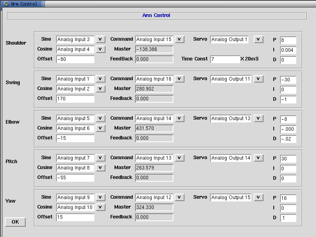The image size is (316, 237).
Task: Click the Analog Input 16 Command field
Action: [x=154, y=79]
